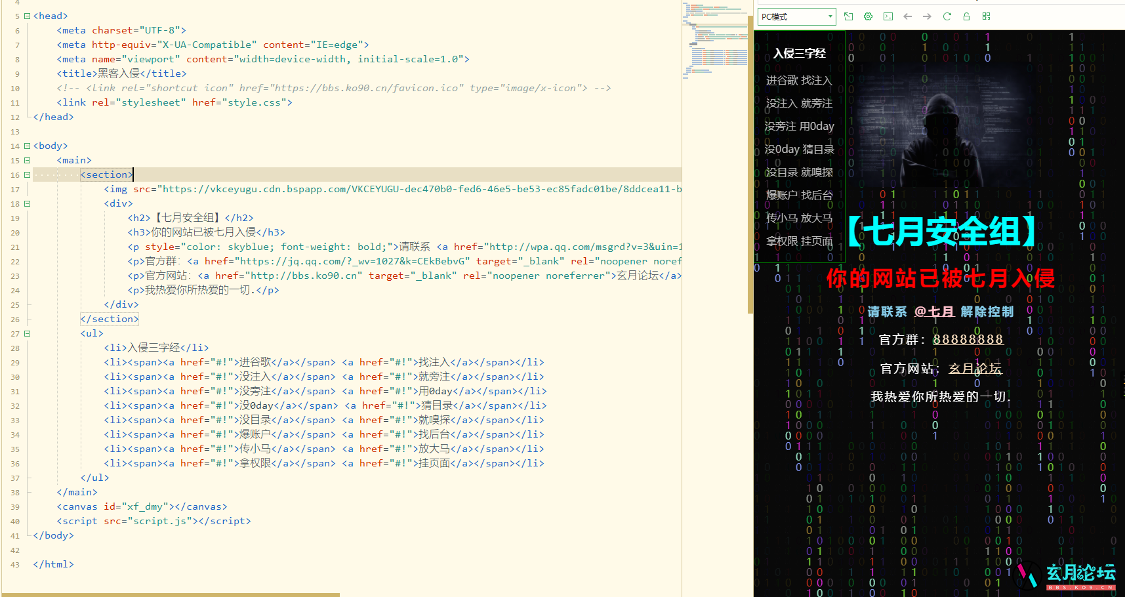Collapse the main tag on line 15
This screenshot has width=1125, height=597.
[x=27, y=160]
